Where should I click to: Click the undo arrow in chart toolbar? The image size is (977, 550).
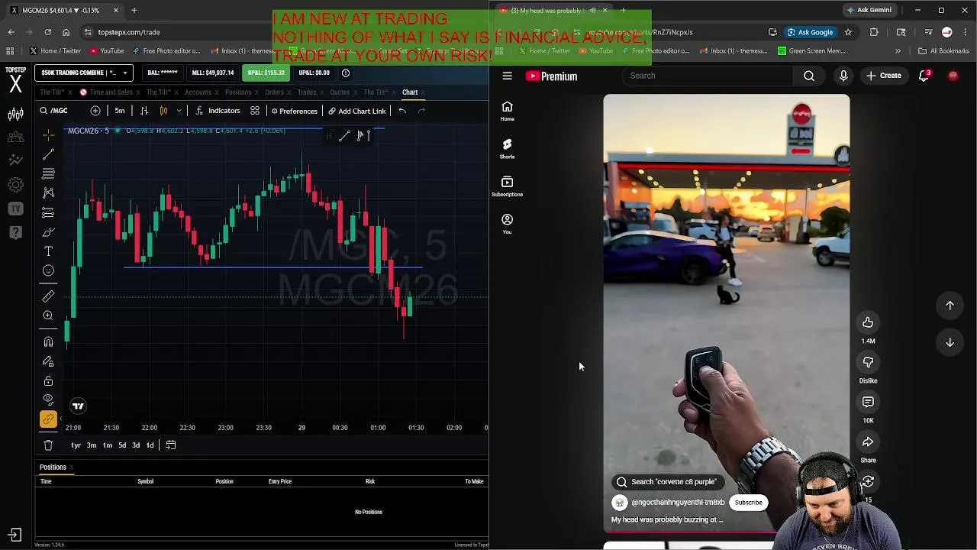[402, 111]
